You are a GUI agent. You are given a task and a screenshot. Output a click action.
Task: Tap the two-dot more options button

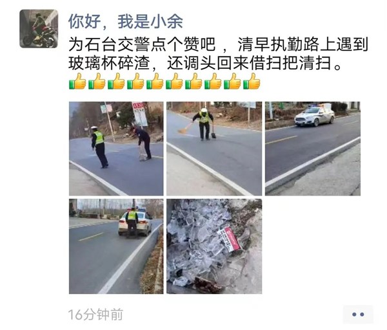358,315
